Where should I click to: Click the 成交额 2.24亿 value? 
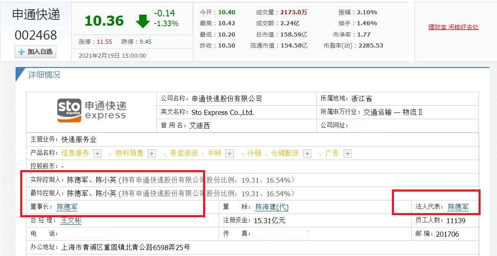pyautogui.click(x=290, y=24)
